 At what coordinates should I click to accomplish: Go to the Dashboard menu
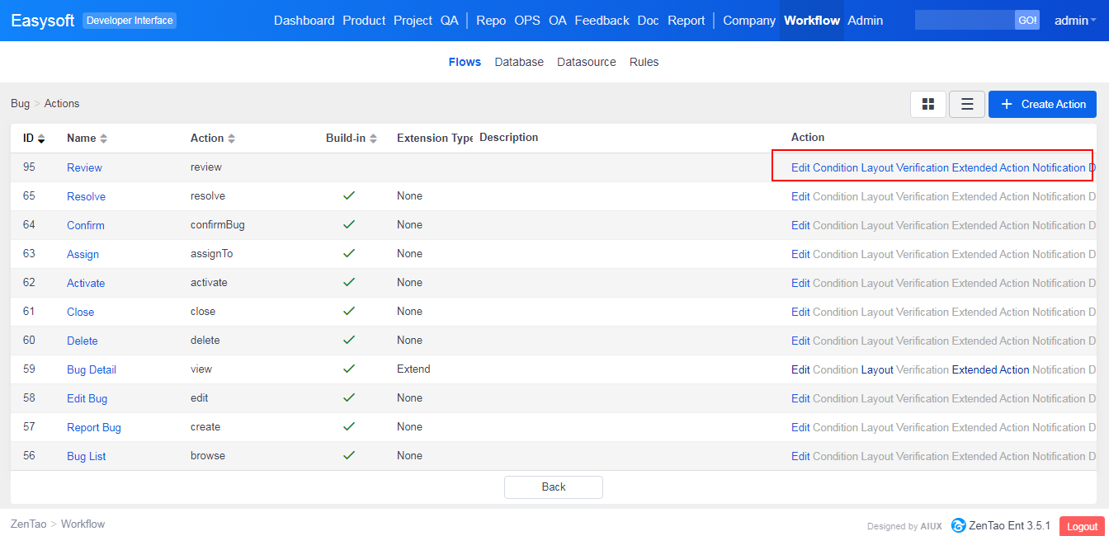[304, 21]
